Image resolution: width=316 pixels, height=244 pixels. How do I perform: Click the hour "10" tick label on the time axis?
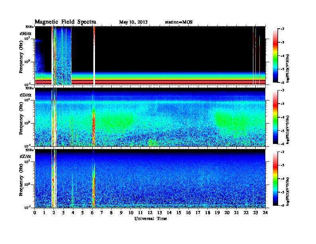coord(131,213)
